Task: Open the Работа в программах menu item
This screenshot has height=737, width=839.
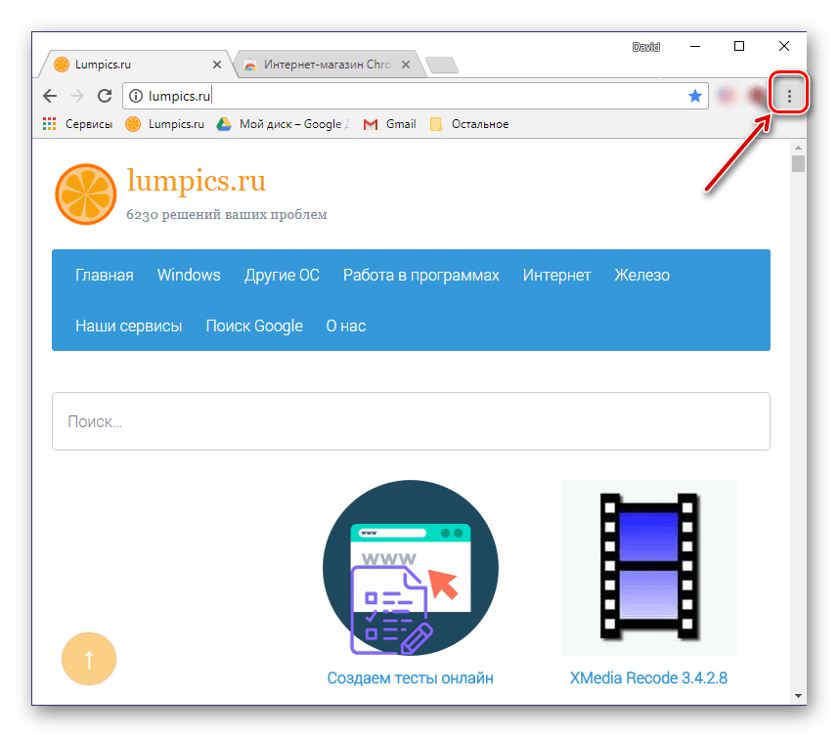Action: (421, 275)
